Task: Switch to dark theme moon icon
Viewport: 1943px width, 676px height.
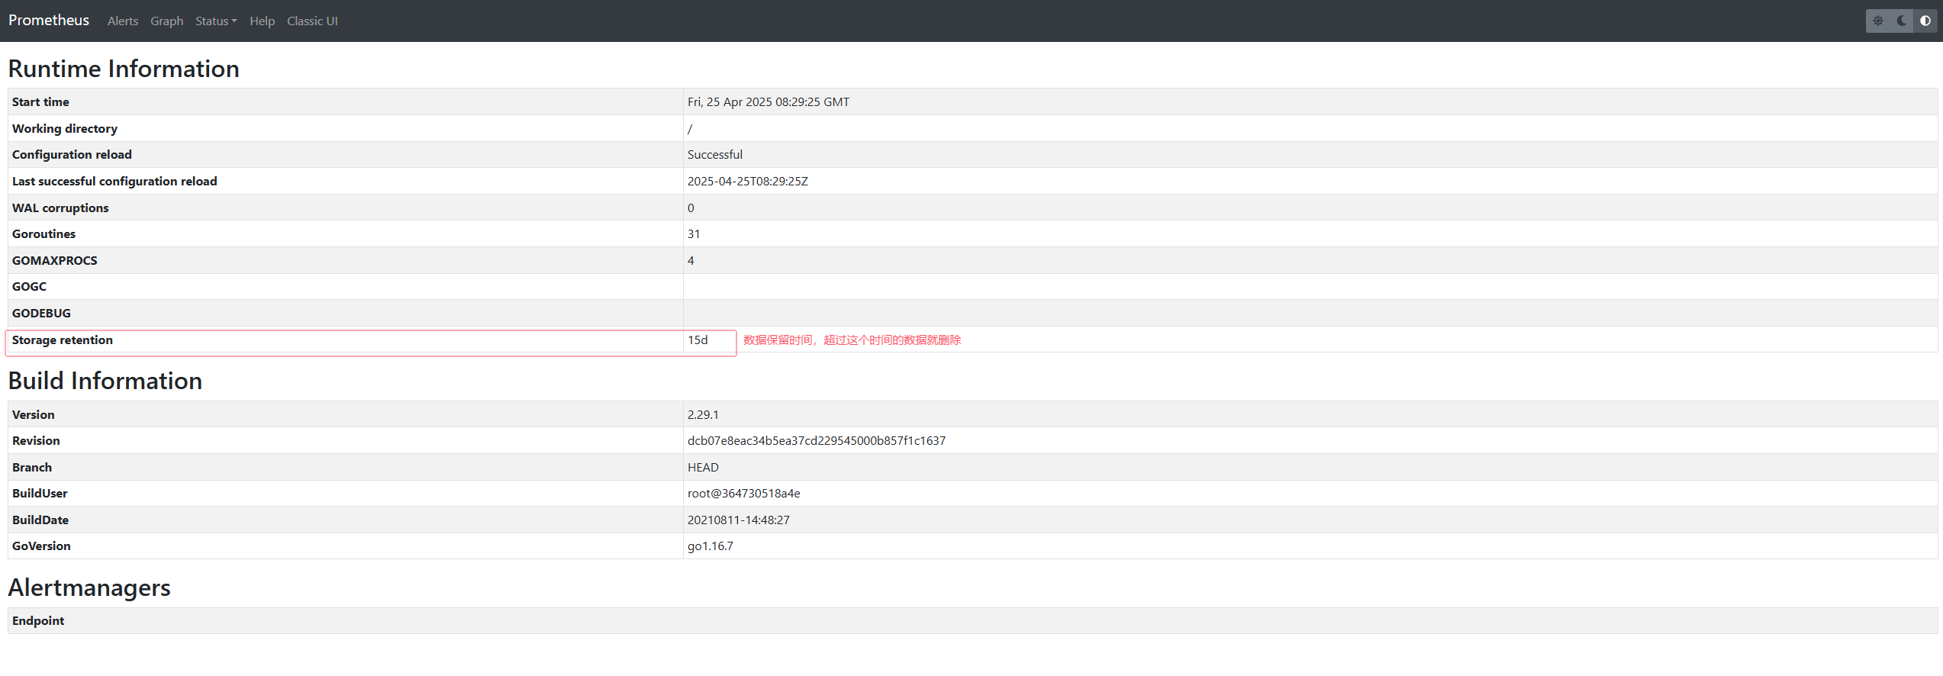Action: [x=1902, y=21]
